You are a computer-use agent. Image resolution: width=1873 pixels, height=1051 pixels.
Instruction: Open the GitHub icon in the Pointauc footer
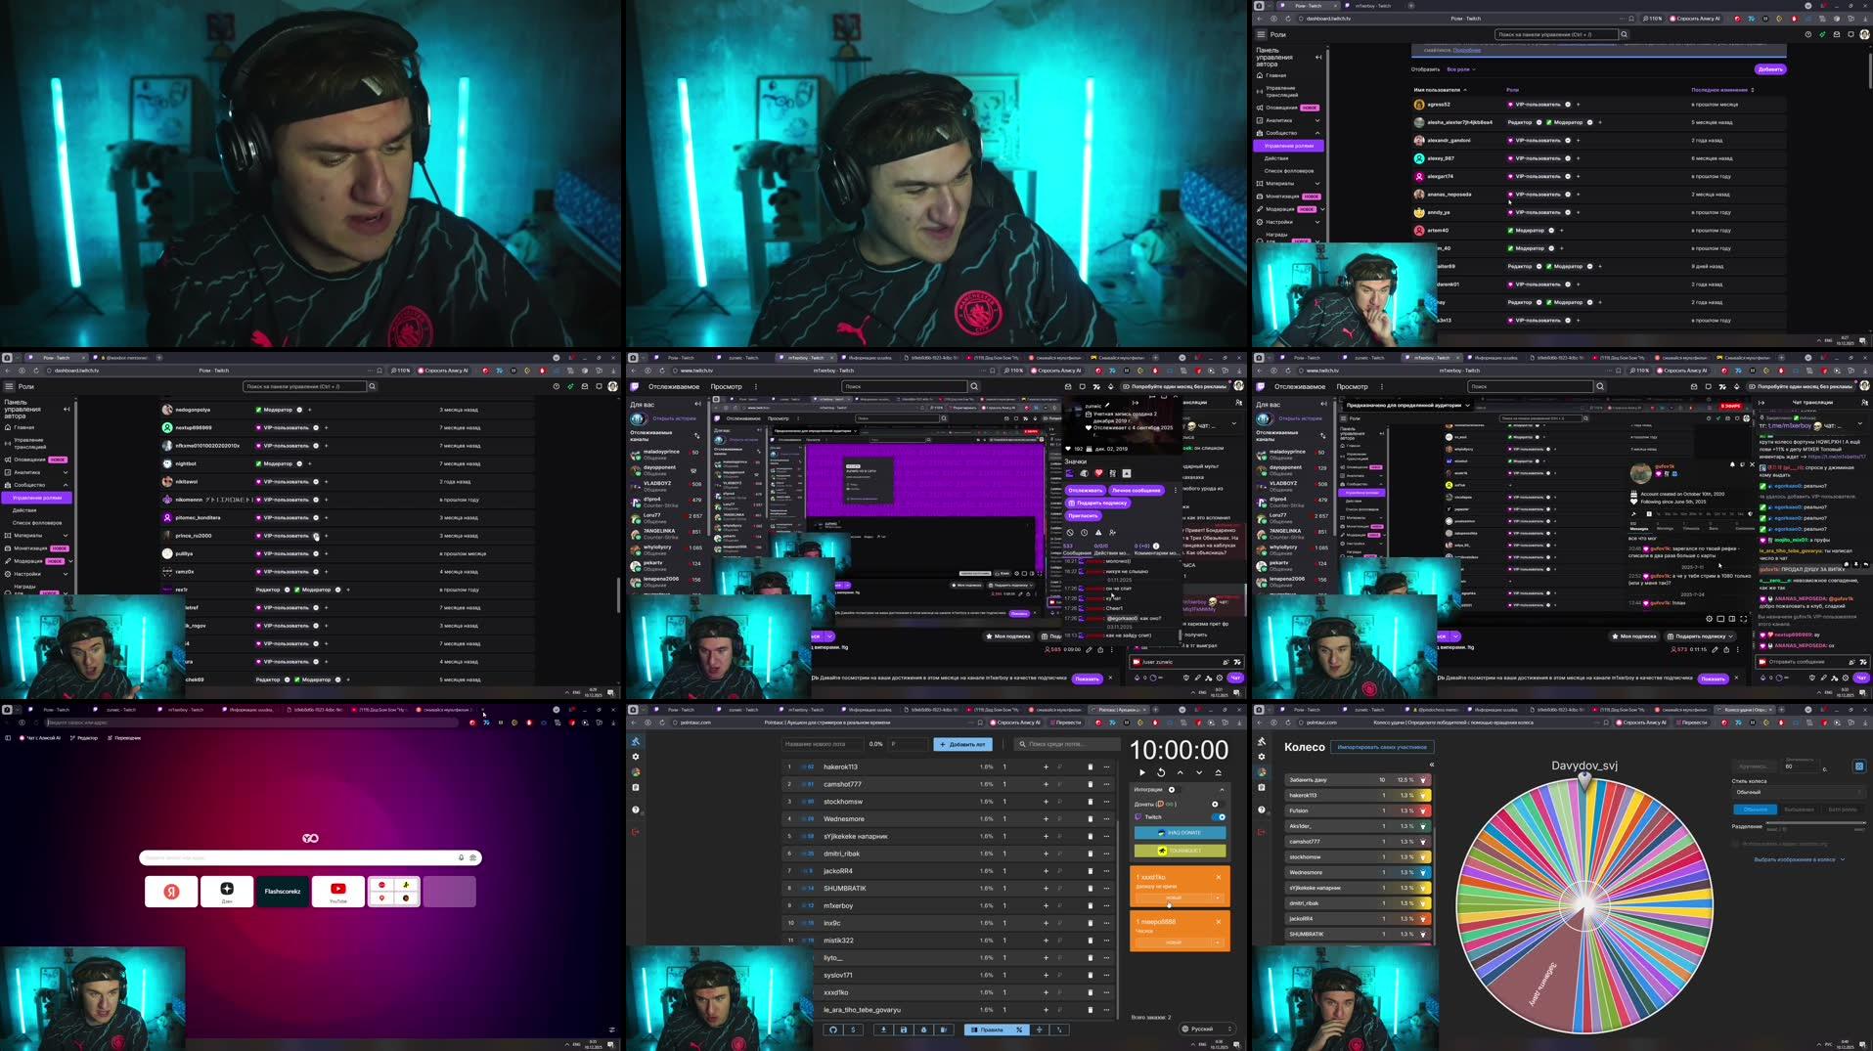click(x=834, y=1029)
